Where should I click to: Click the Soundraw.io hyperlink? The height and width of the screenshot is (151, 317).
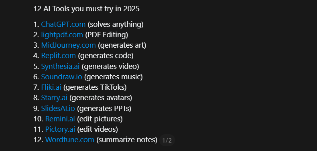click(x=62, y=77)
